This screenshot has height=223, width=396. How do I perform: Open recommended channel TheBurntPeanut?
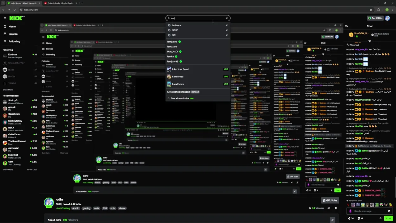point(20,142)
